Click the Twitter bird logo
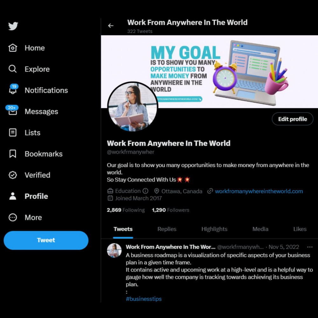 tap(13, 26)
